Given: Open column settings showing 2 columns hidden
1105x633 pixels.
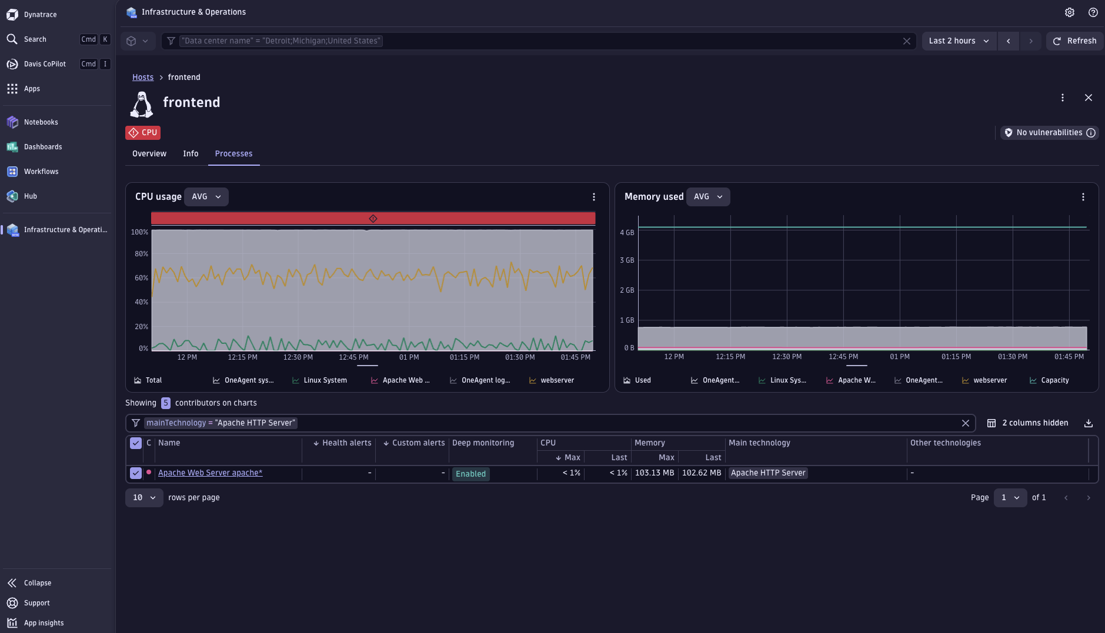Looking at the screenshot, I should click(x=1027, y=423).
